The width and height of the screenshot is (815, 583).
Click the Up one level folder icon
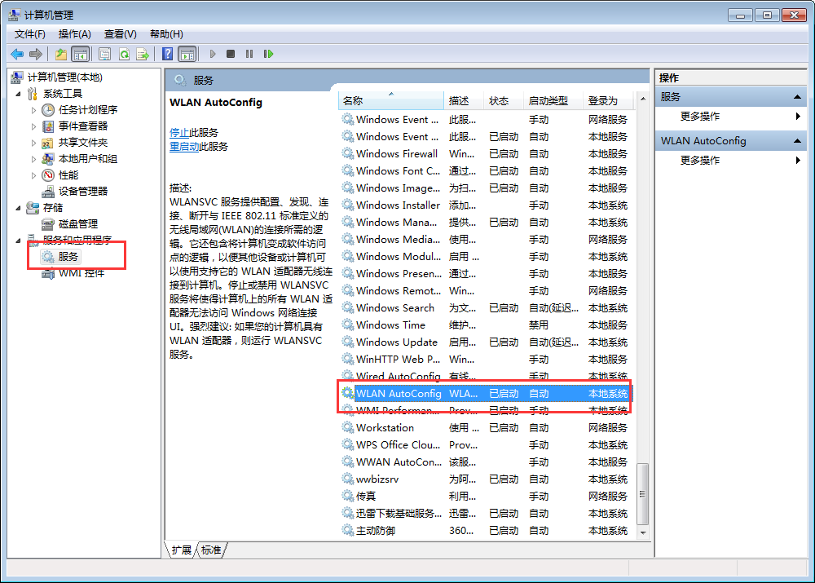tap(61, 54)
